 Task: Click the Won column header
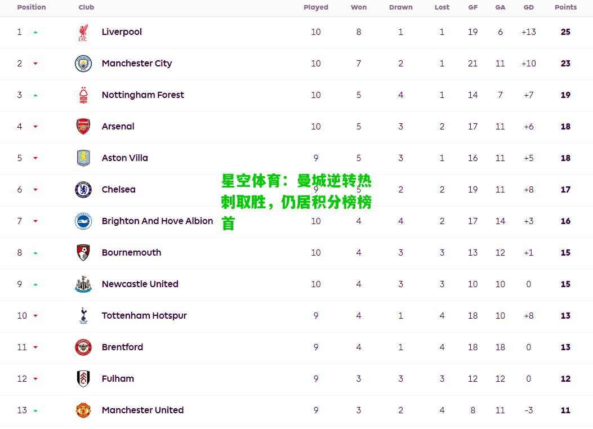tap(359, 7)
